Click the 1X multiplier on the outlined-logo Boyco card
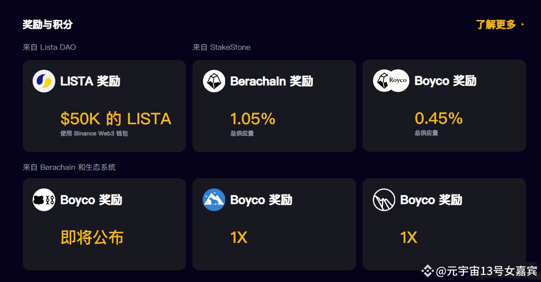The height and width of the screenshot is (282, 541). pyautogui.click(x=409, y=237)
